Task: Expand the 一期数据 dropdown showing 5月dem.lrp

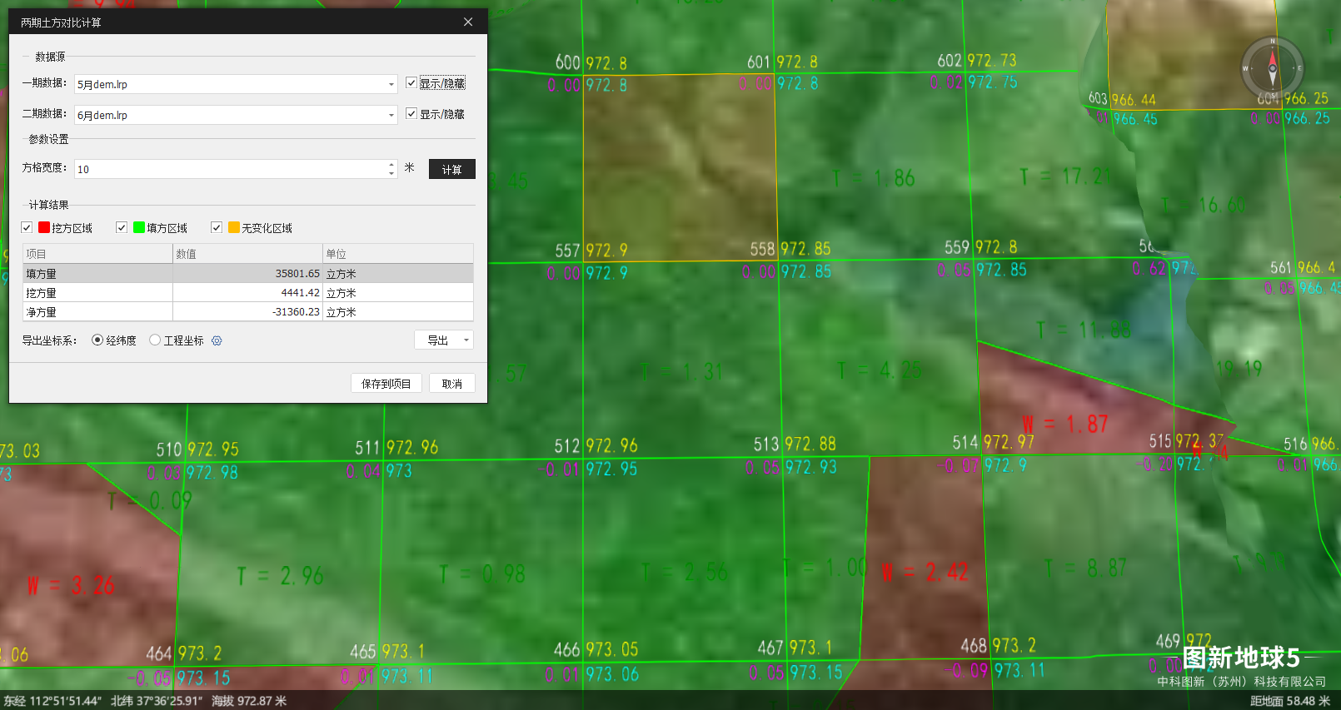Action: click(391, 85)
